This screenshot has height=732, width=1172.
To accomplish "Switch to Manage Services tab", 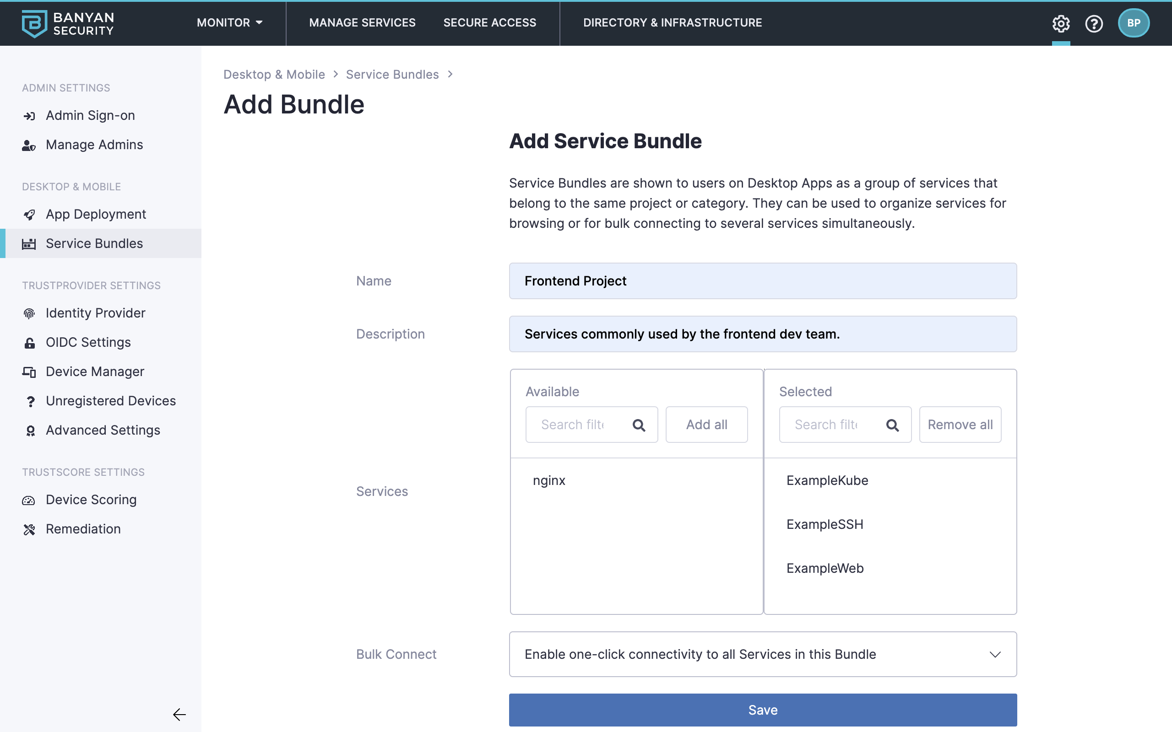I will coord(362,23).
